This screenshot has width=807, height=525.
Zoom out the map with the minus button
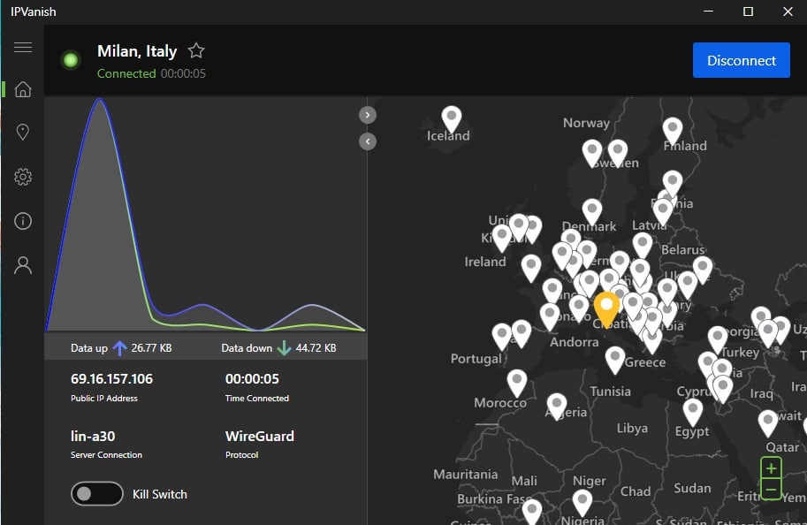pyautogui.click(x=771, y=489)
